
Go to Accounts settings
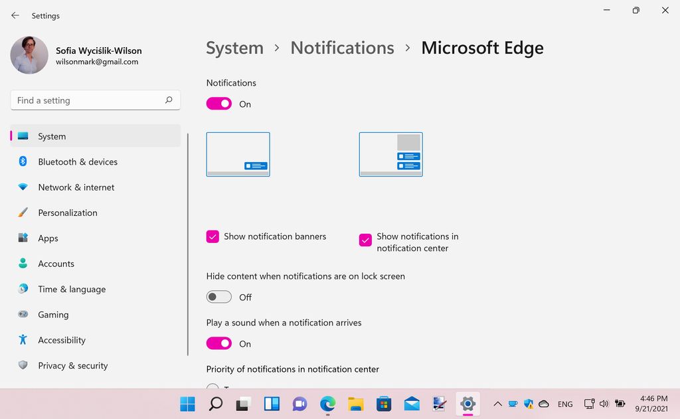point(56,264)
